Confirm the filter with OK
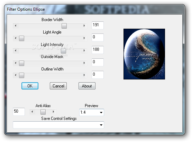This screenshot has height=142, width=192. tap(30, 86)
